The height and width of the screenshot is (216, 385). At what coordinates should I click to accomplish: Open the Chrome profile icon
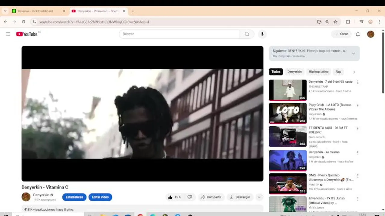pos(371,22)
